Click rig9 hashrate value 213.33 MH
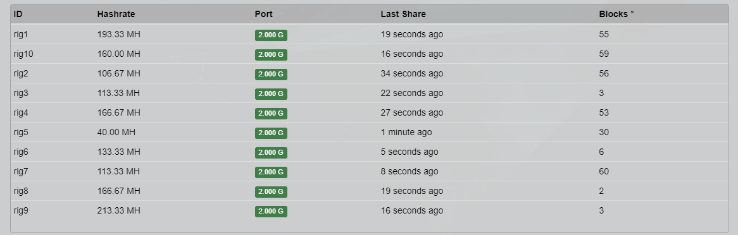This screenshot has height=235, width=738. click(118, 210)
